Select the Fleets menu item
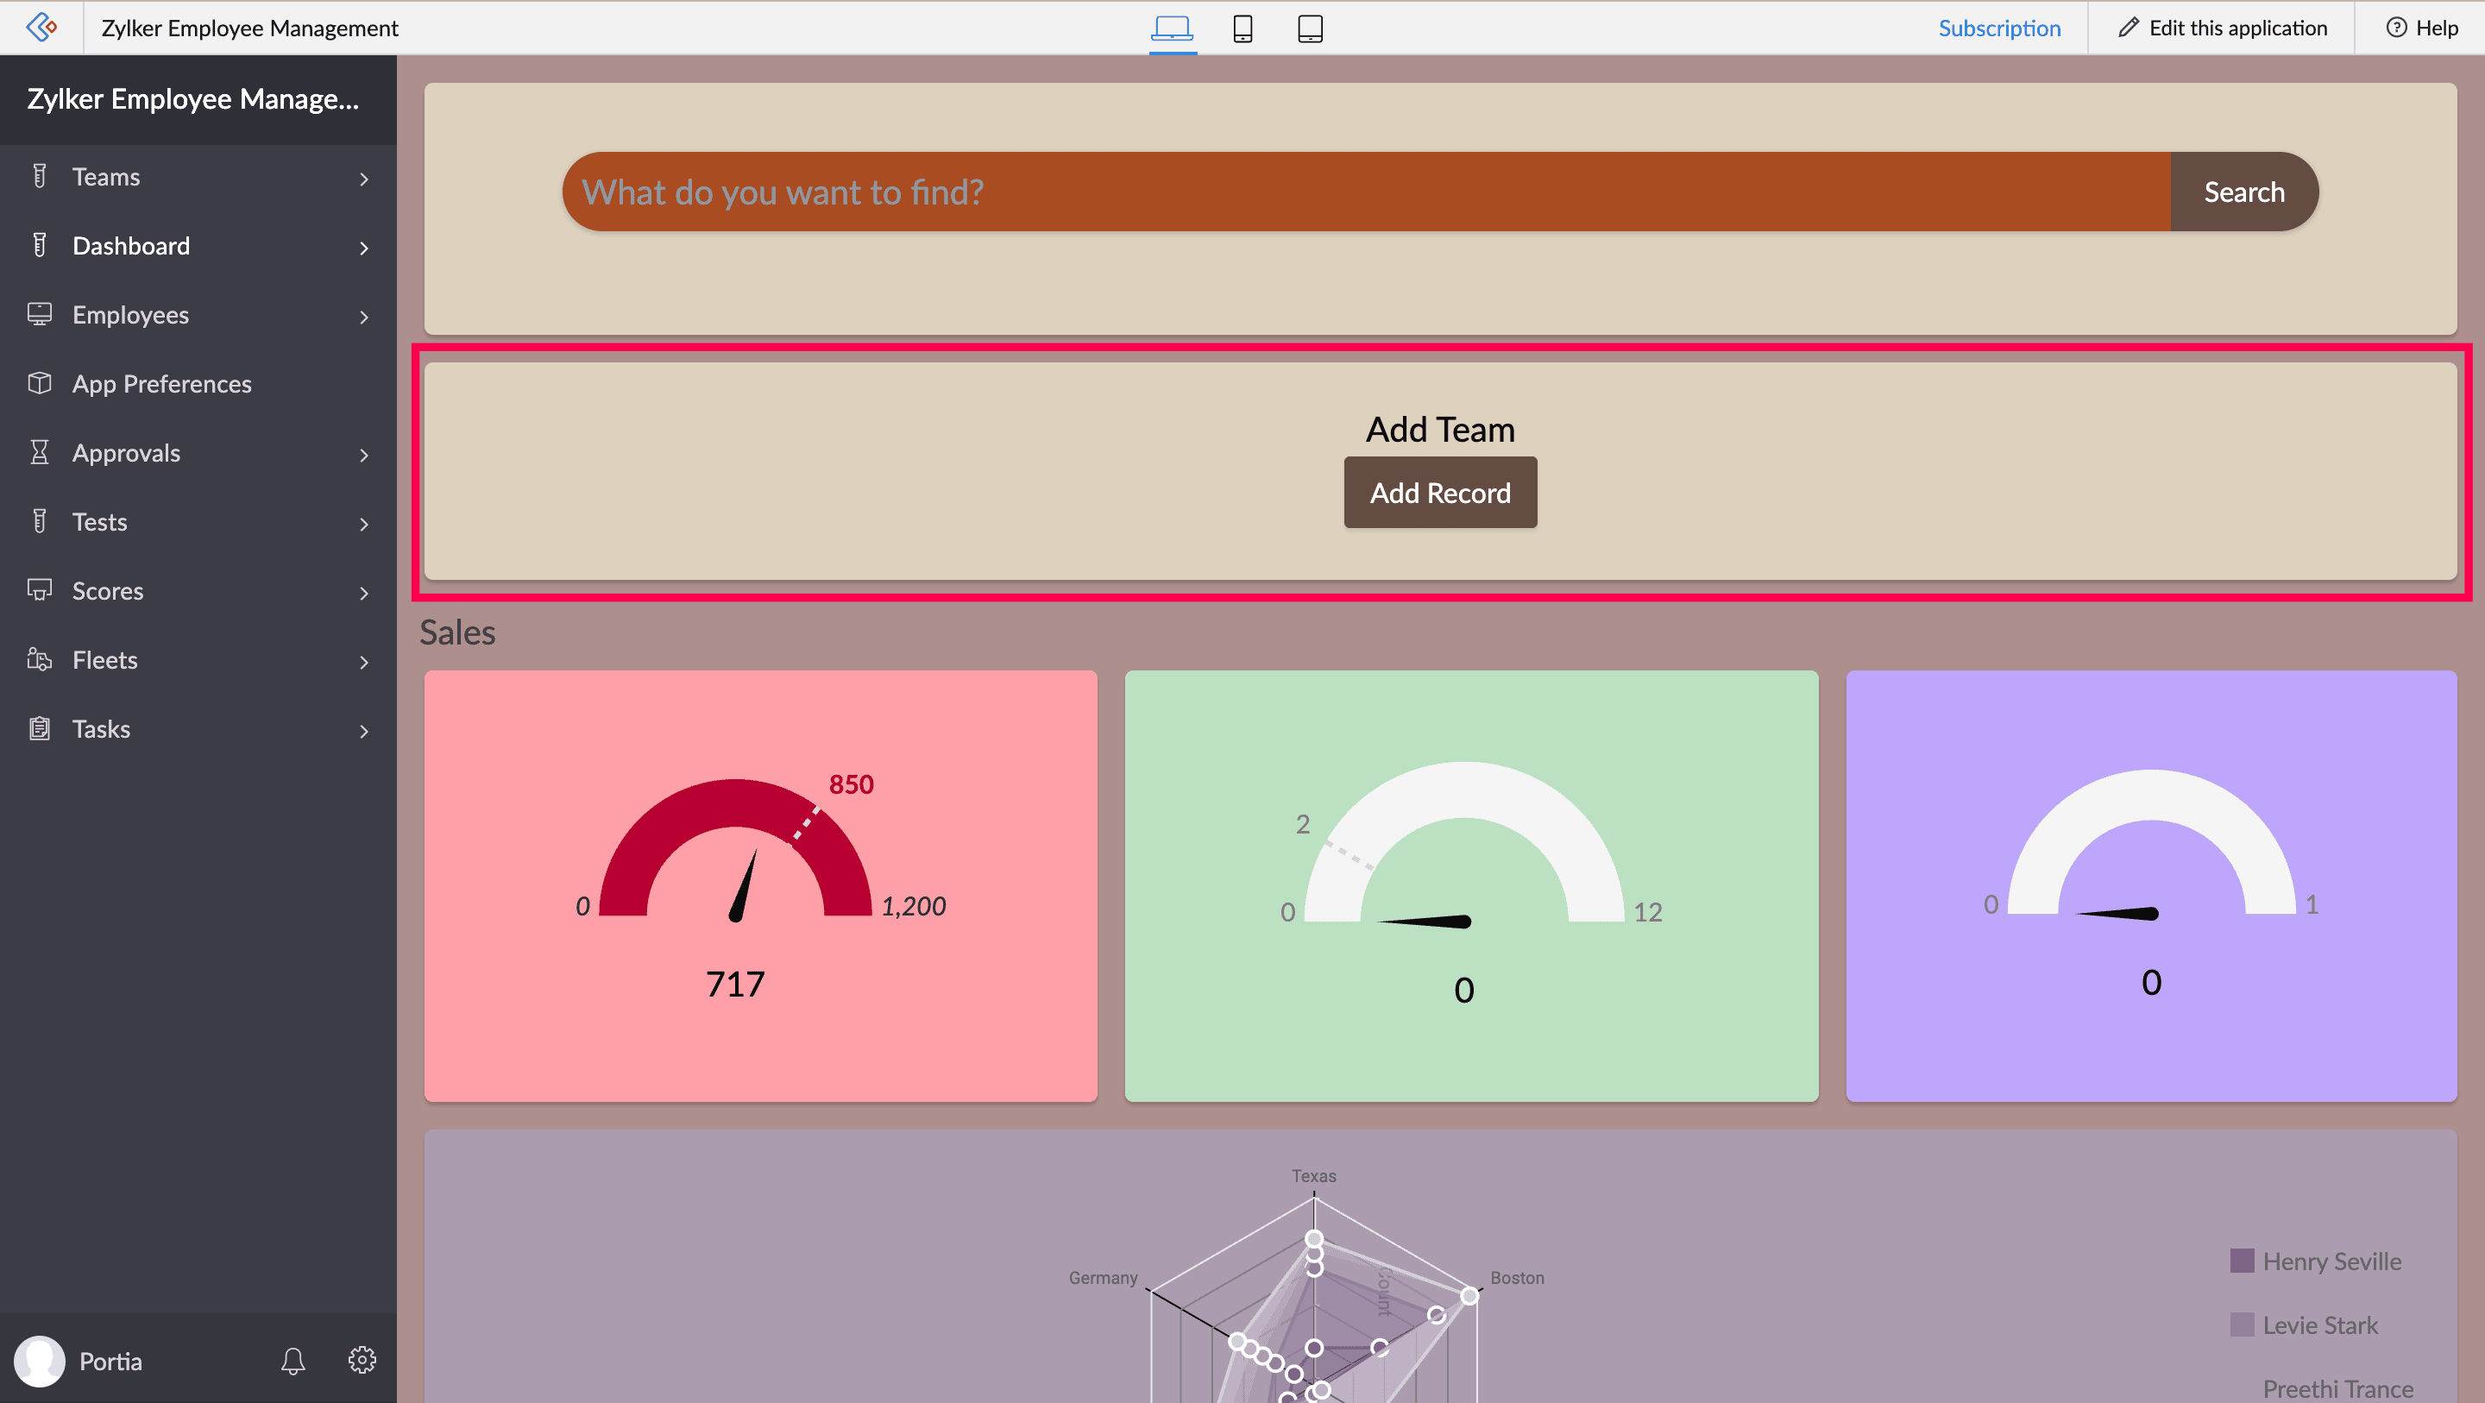This screenshot has width=2485, height=1403. click(104, 660)
